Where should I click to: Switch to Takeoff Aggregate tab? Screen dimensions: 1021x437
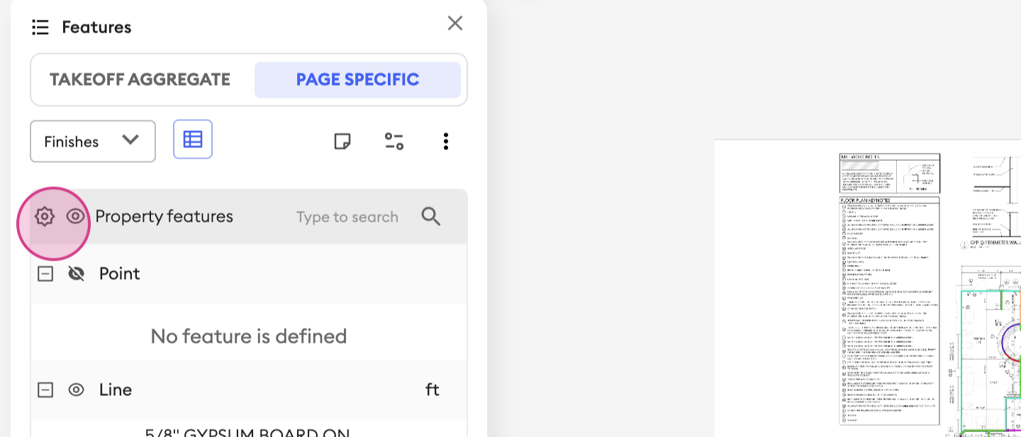coord(140,79)
